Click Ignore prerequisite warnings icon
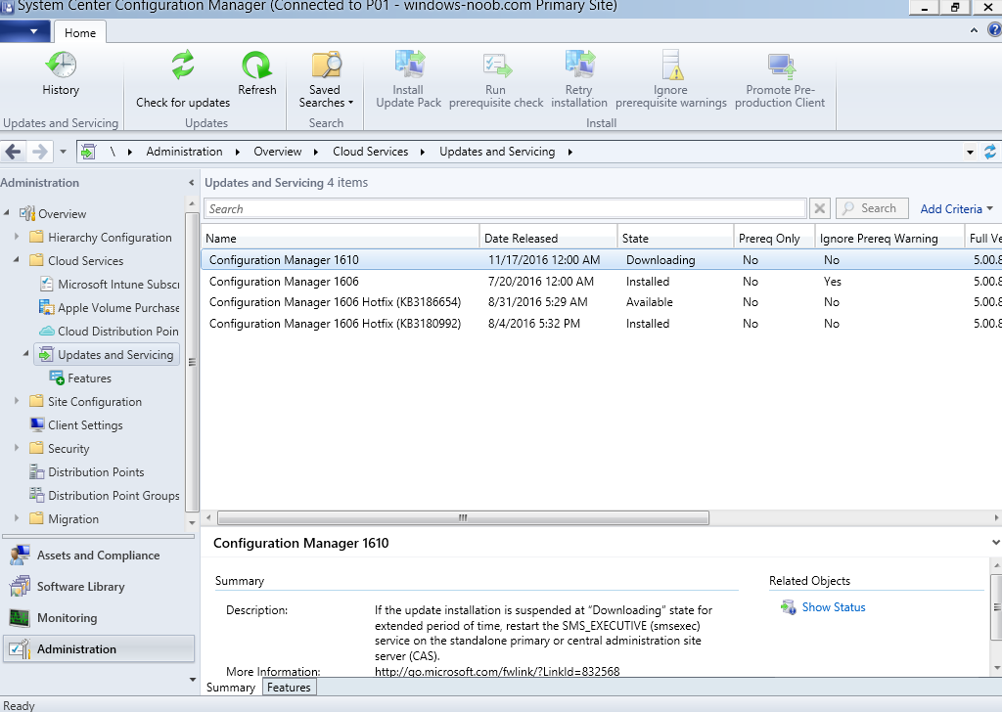The width and height of the screenshot is (1002, 712). point(671,66)
